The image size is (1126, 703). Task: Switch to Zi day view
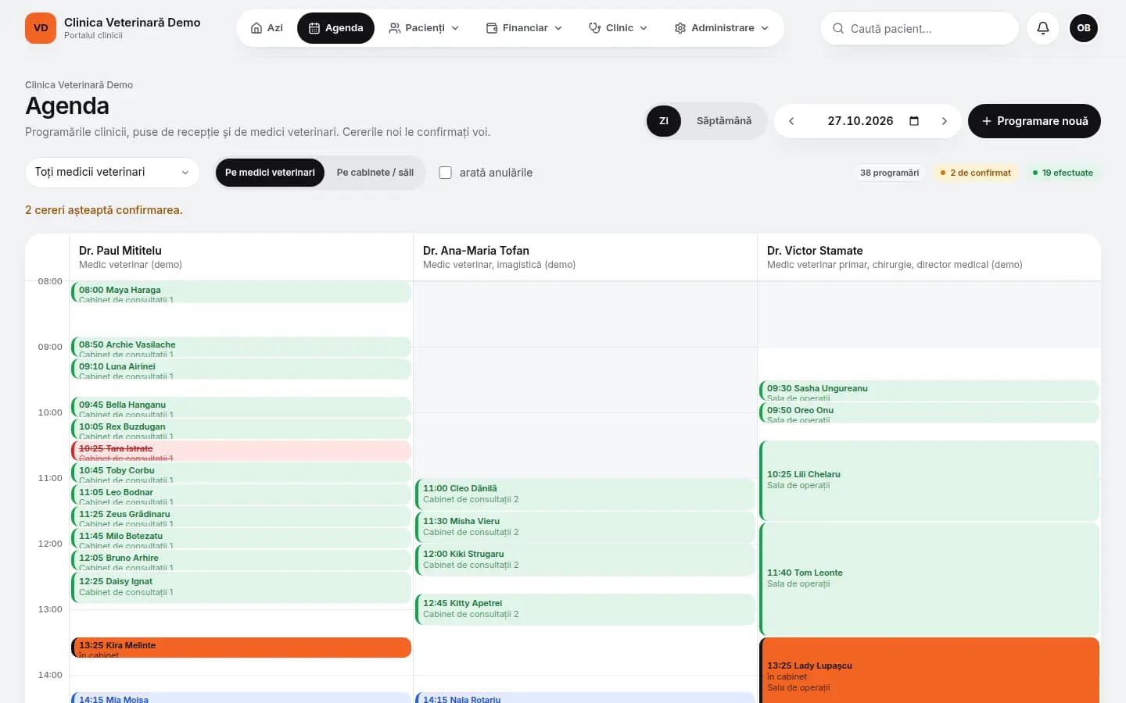[664, 121]
